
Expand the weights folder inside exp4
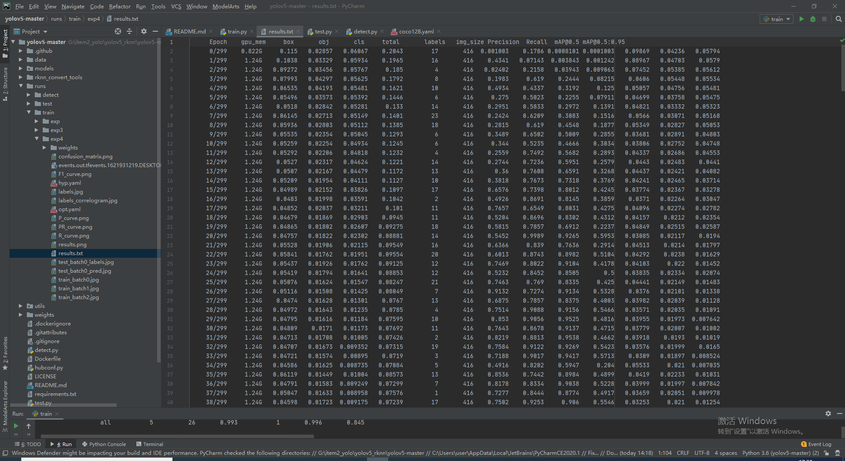click(44, 148)
